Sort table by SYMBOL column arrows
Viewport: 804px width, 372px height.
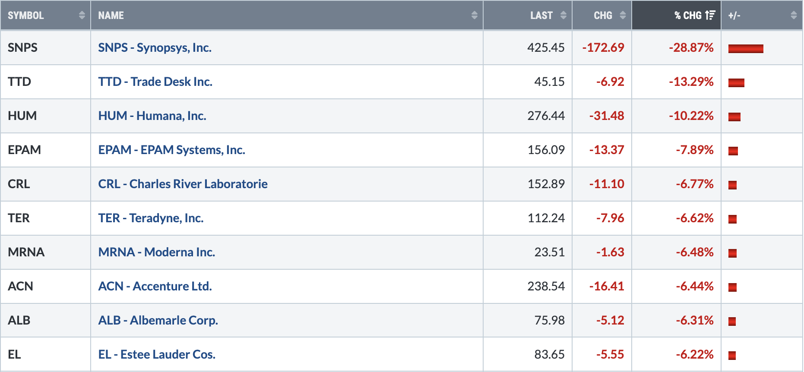(x=82, y=16)
